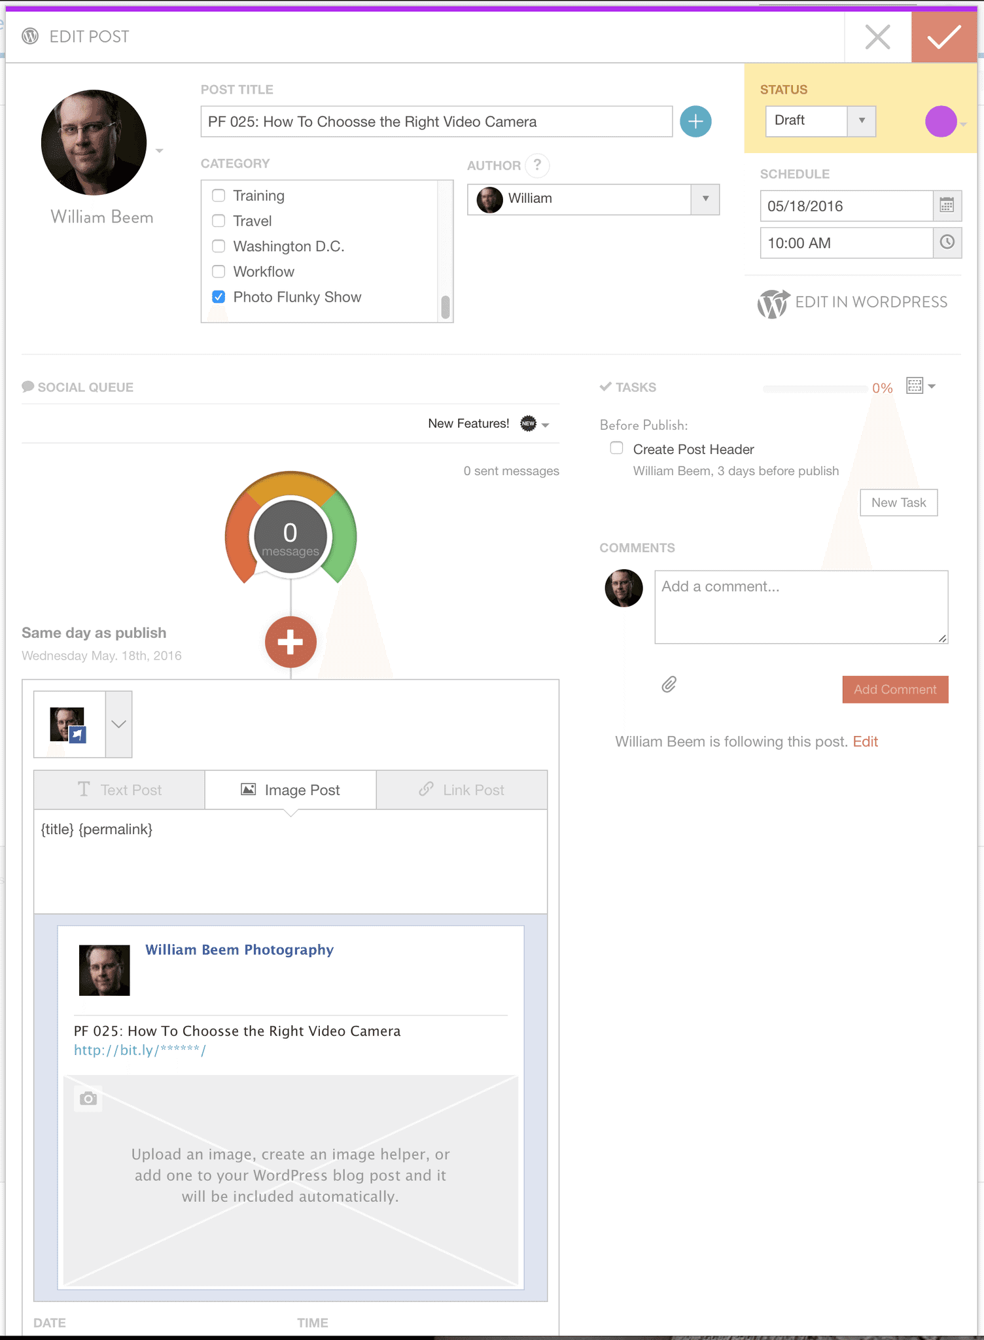
Task: Click the schedule time field 10:00 AM
Action: coord(846,243)
